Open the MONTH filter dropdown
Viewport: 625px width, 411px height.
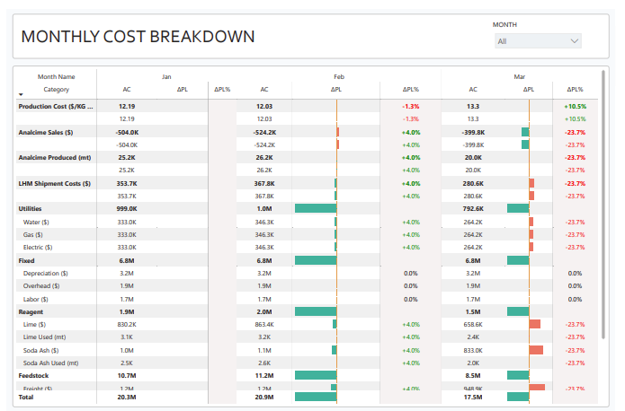[538, 41]
